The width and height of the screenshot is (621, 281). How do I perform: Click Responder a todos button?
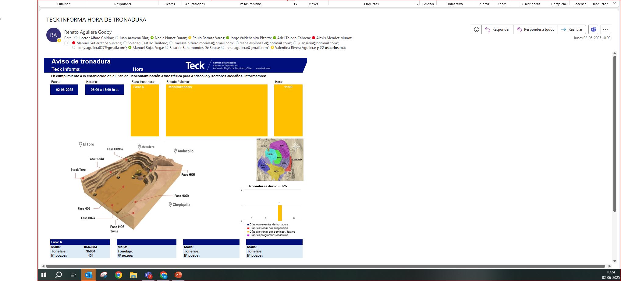535,29
